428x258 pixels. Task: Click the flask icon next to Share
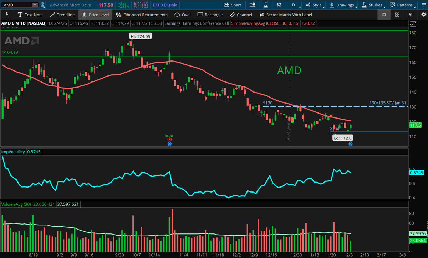click(x=265, y=5)
